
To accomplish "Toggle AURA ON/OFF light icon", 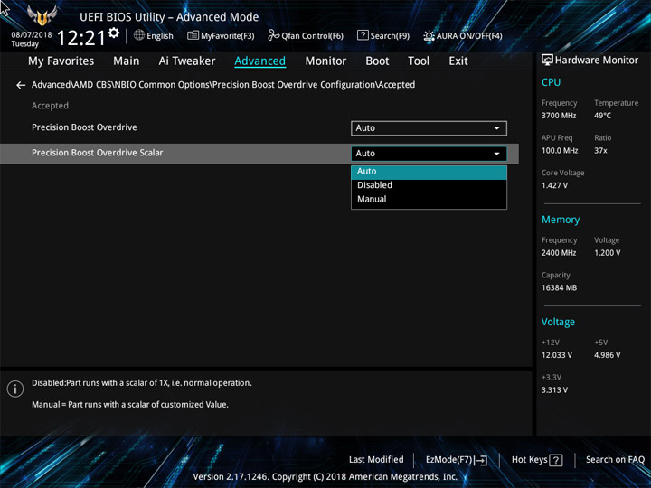I will [429, 35].
